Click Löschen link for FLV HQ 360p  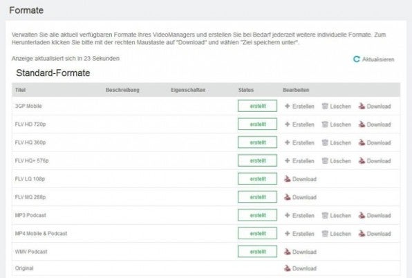[x=341, y=142]
